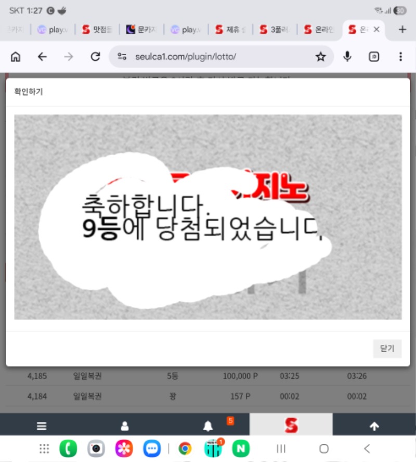Close the current active tab
The height and width of the screenshot is (462, 416).
(376, 30)
